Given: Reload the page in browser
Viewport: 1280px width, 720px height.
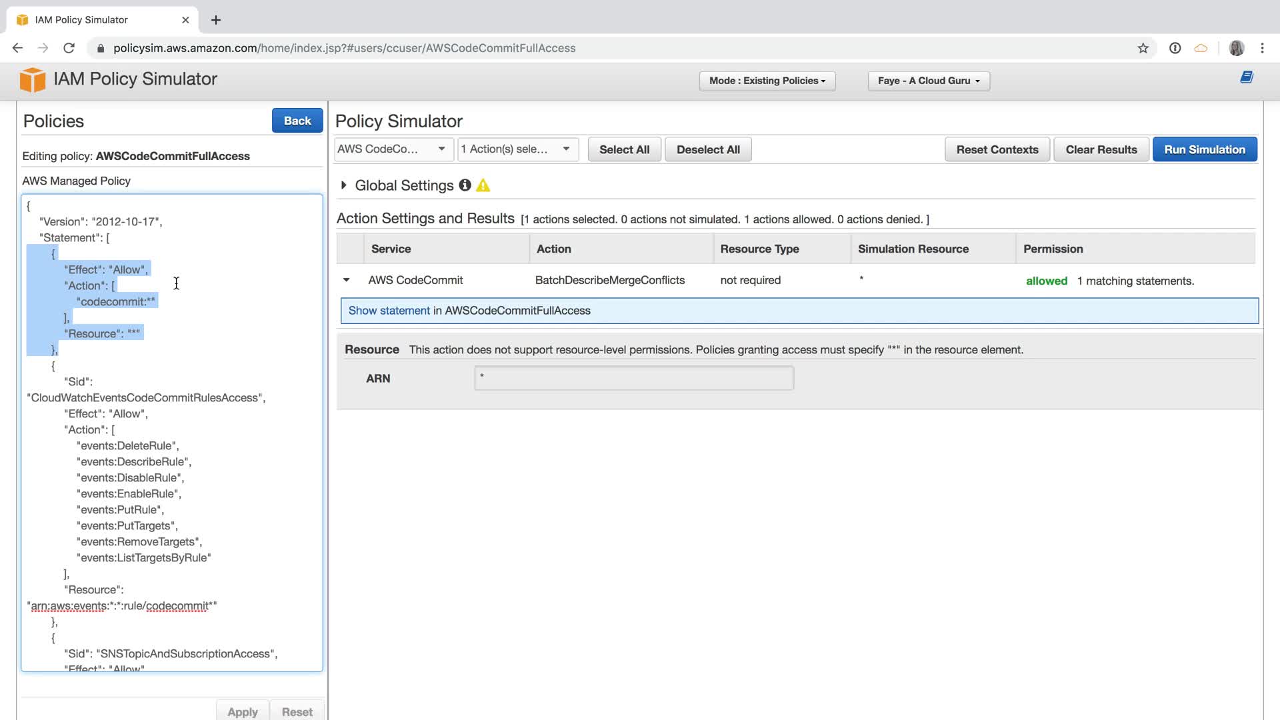Looking at the screenshot, I should 69,48.
